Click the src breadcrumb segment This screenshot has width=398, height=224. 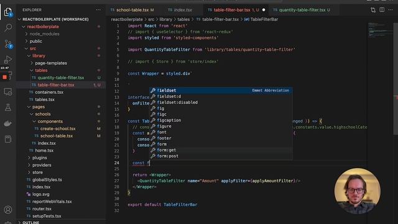point(151,19)
